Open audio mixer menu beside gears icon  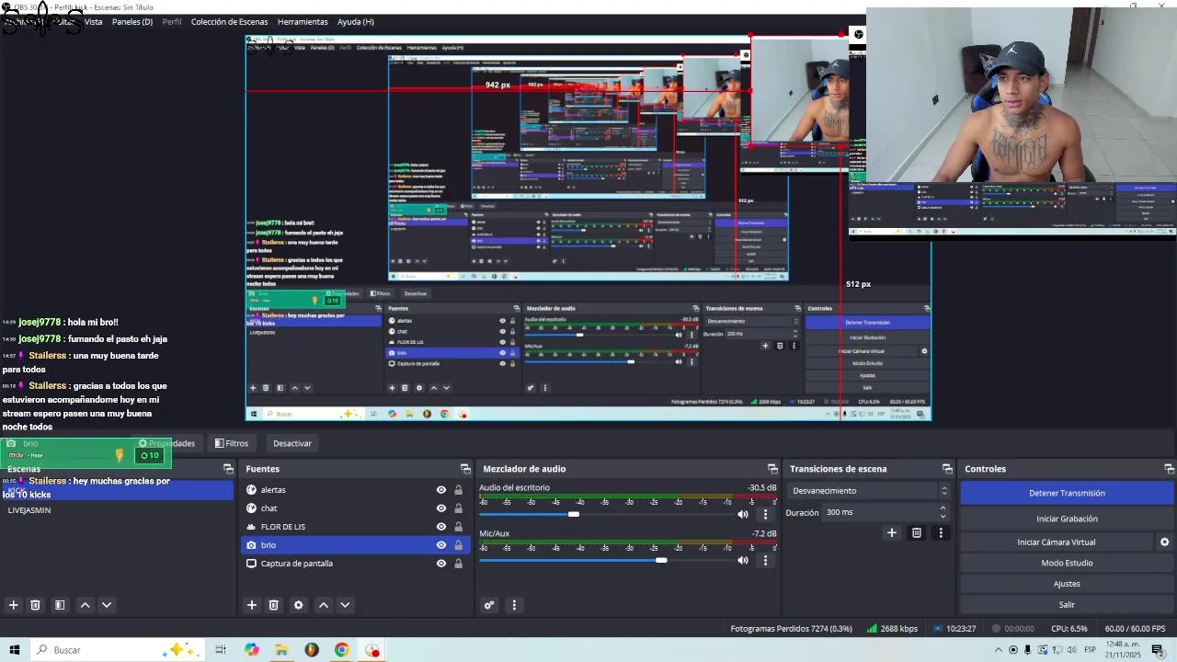click(x=514, y=605)
